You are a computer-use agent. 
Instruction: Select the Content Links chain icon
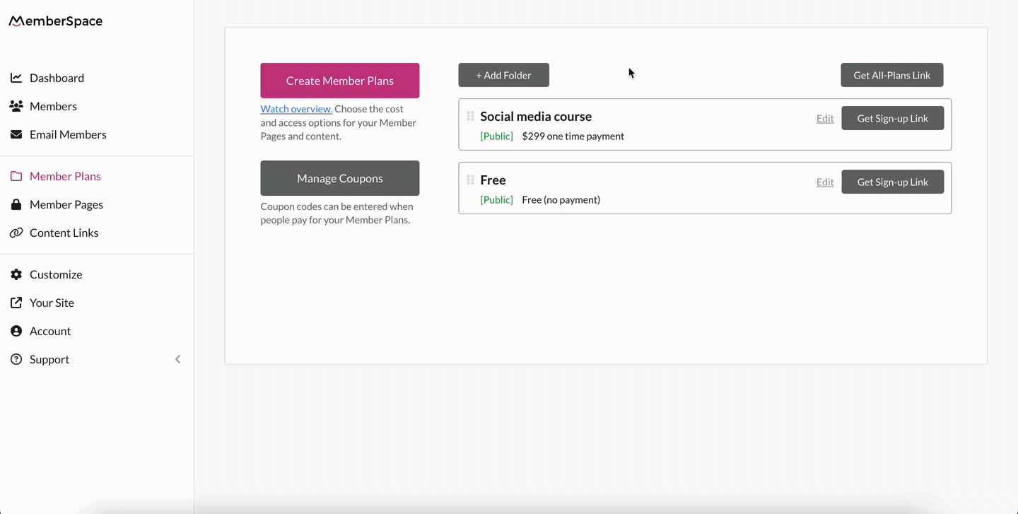point(16,233)
